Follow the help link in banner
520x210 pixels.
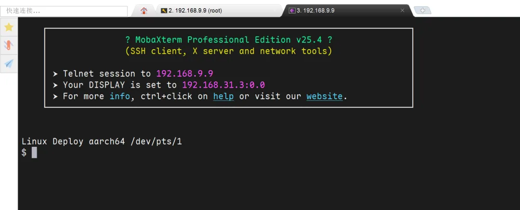tap(223, 96)
